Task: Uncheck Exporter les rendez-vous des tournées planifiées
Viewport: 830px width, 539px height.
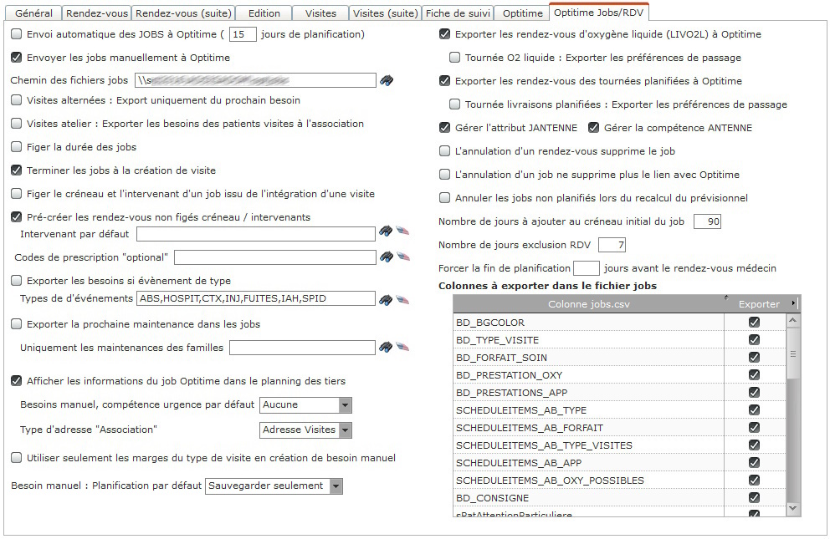Action: [x=444, y=81]
